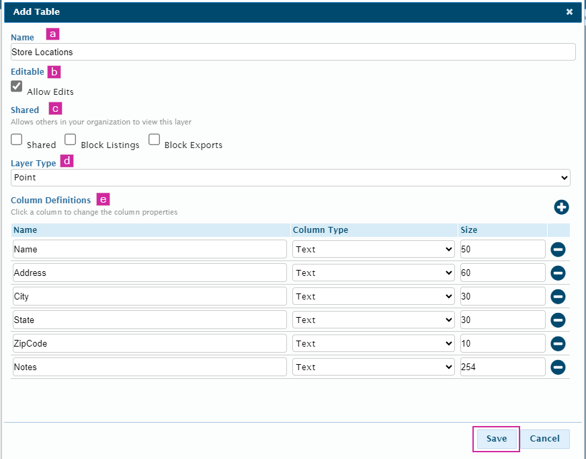
Task: Delete the State column using minus icon
Action: tap(558, 320)
